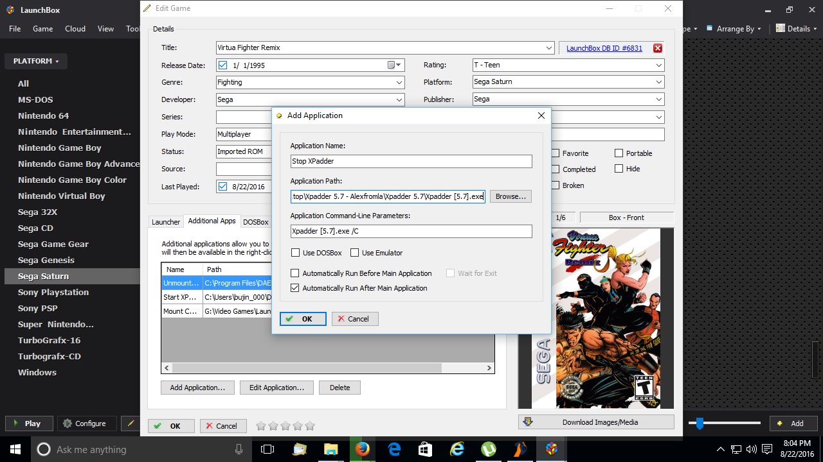
Task: Uncheck Automatically Run After Main Application
Action: click(x=295, y=288)
